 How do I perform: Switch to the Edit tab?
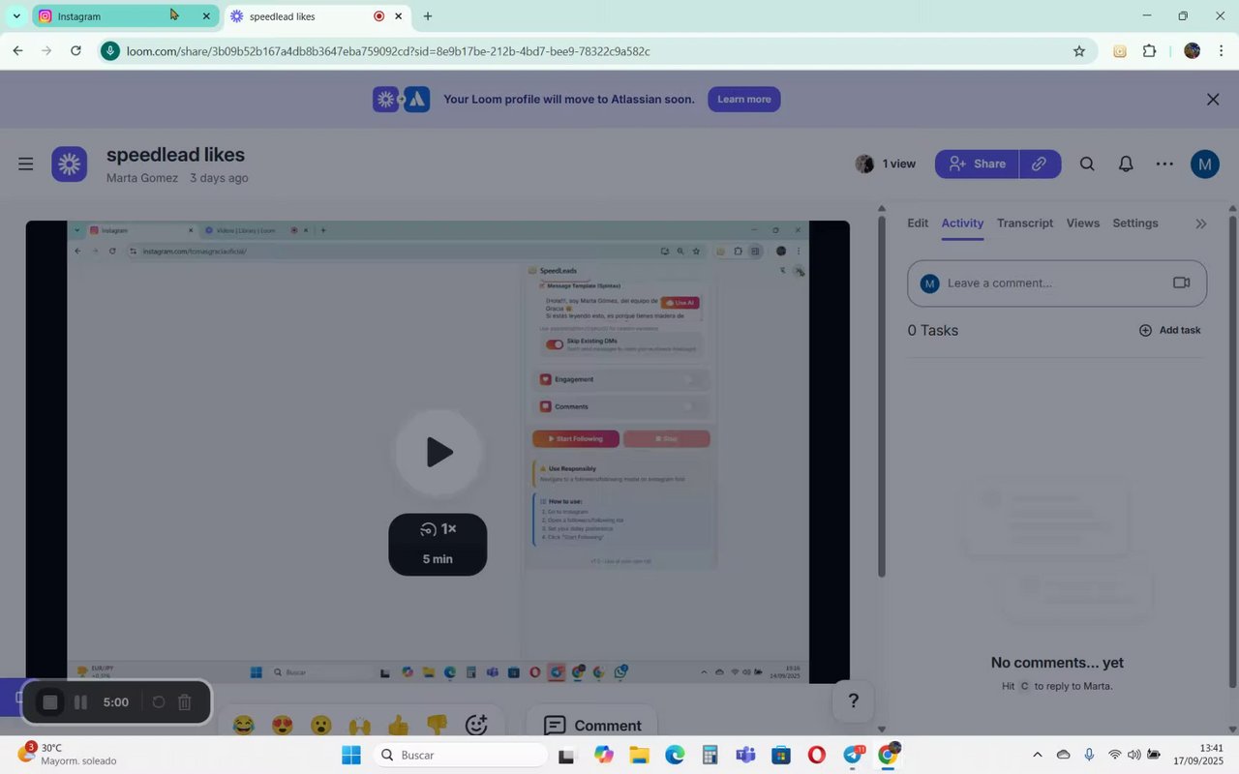click(918, 223)
